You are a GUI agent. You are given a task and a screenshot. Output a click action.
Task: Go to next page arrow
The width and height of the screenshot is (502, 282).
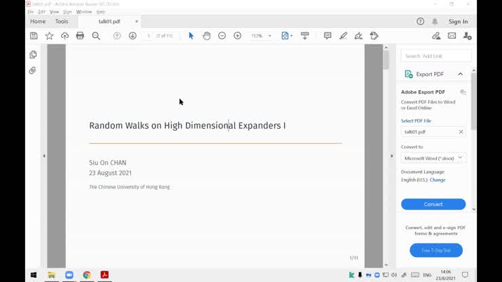(132, 36)
